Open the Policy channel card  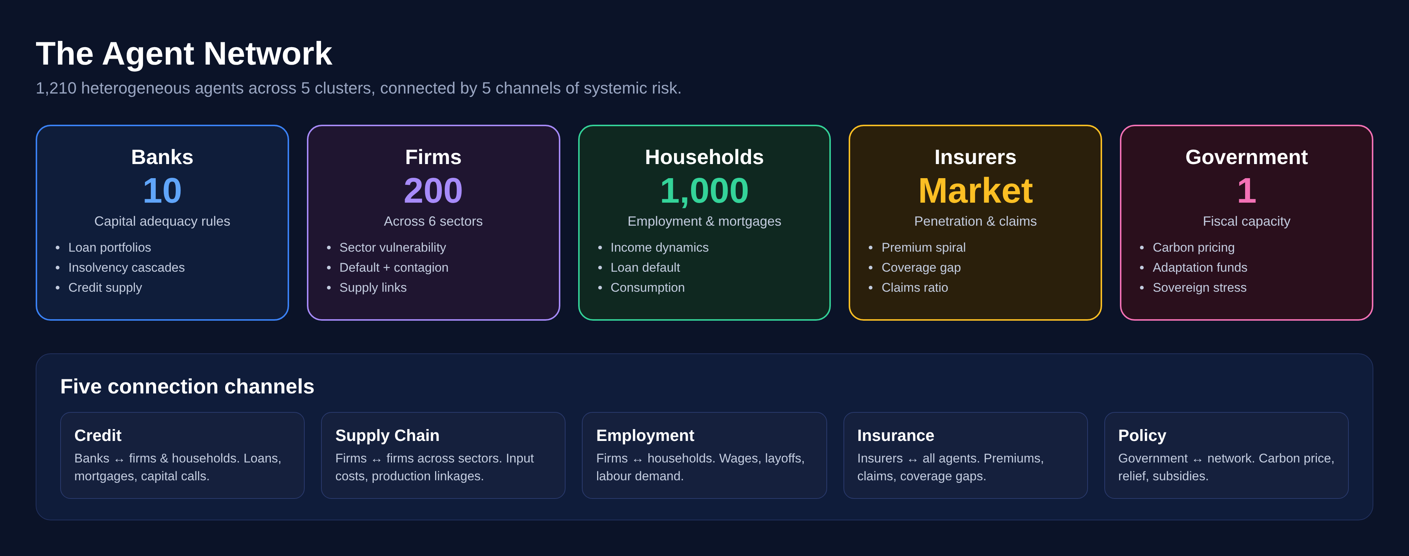(x=1226, y=455)
